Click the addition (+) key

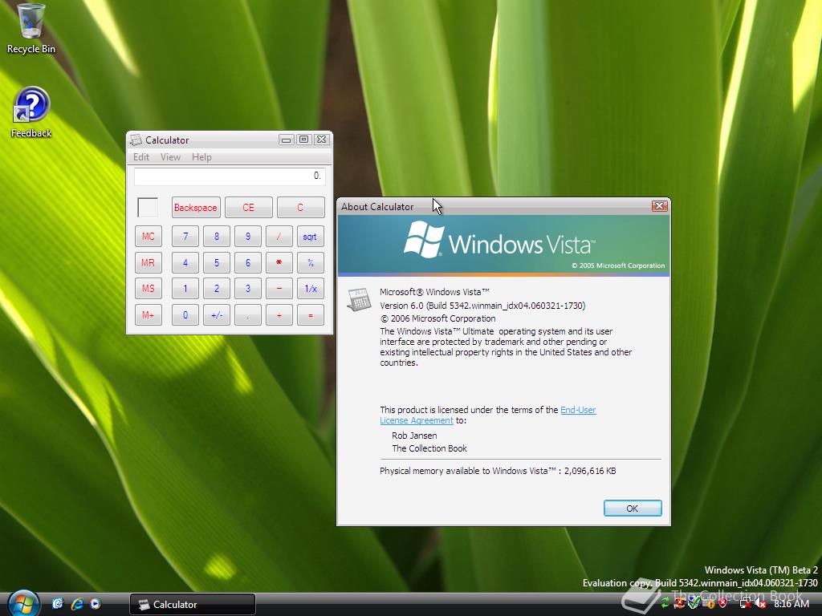tap(279, 314)
